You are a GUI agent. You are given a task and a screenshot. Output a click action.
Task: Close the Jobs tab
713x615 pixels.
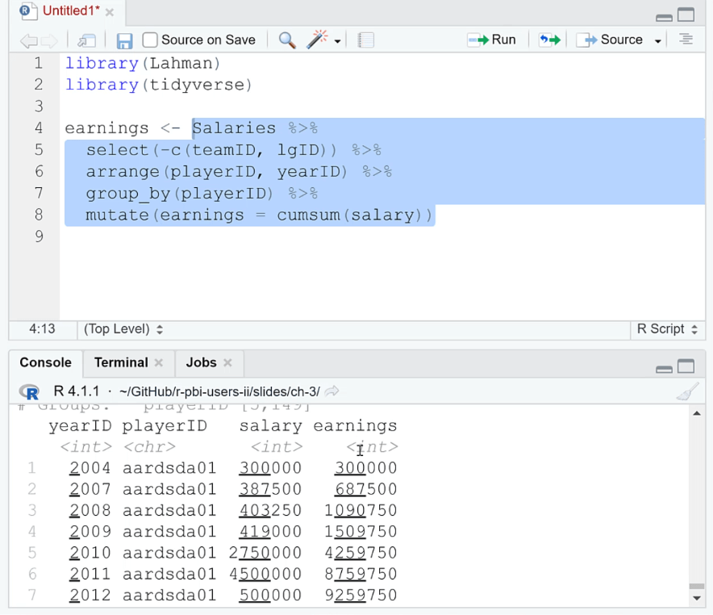coord(227,362)
